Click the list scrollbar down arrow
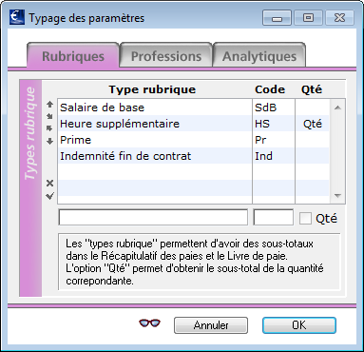364x352 pixels. pyautogui.click(x=337, y=196)
